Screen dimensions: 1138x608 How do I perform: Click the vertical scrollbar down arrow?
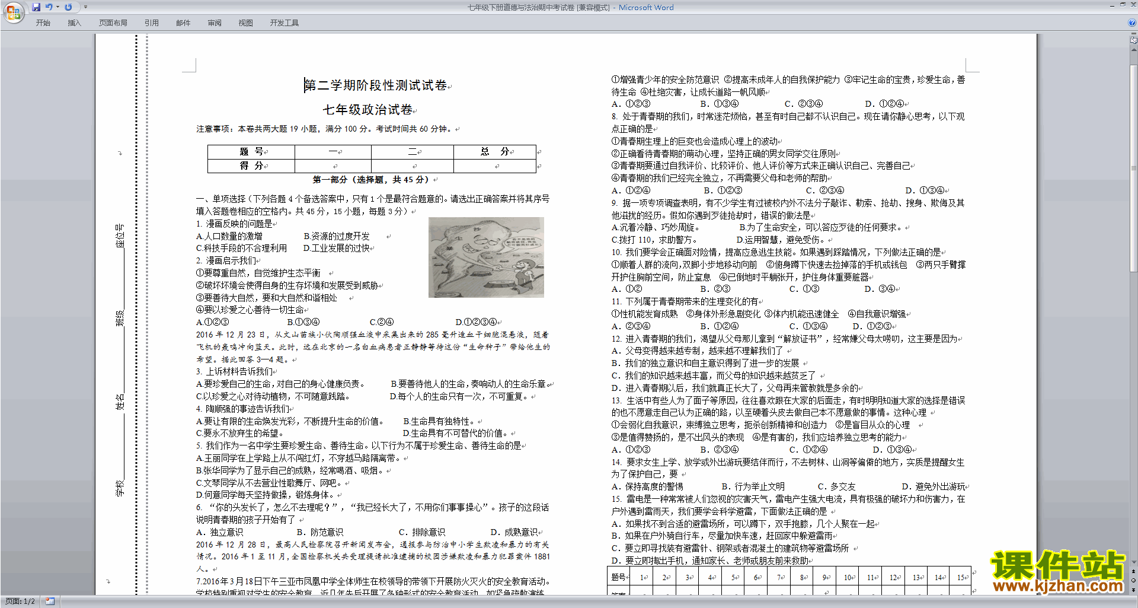[1134, 562]
